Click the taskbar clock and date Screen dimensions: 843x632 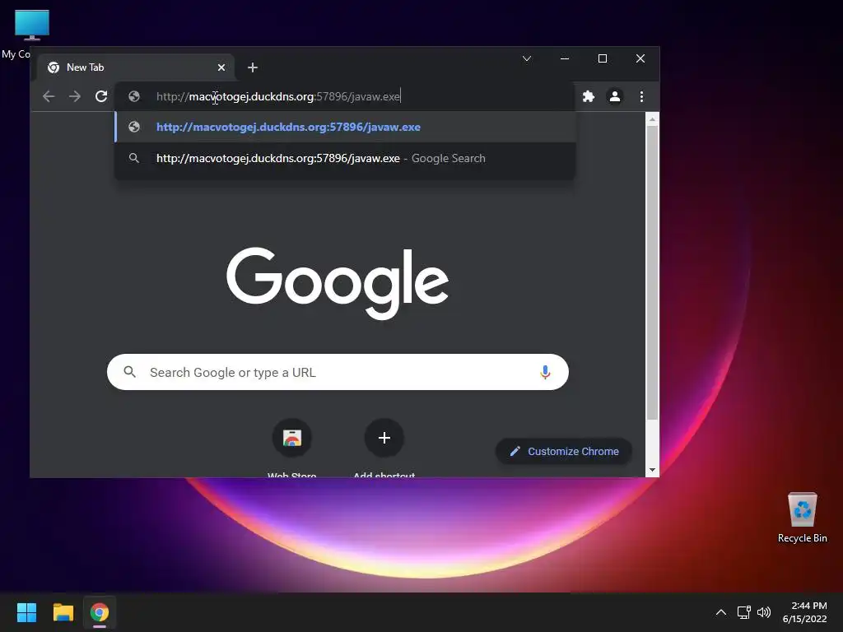805,612
